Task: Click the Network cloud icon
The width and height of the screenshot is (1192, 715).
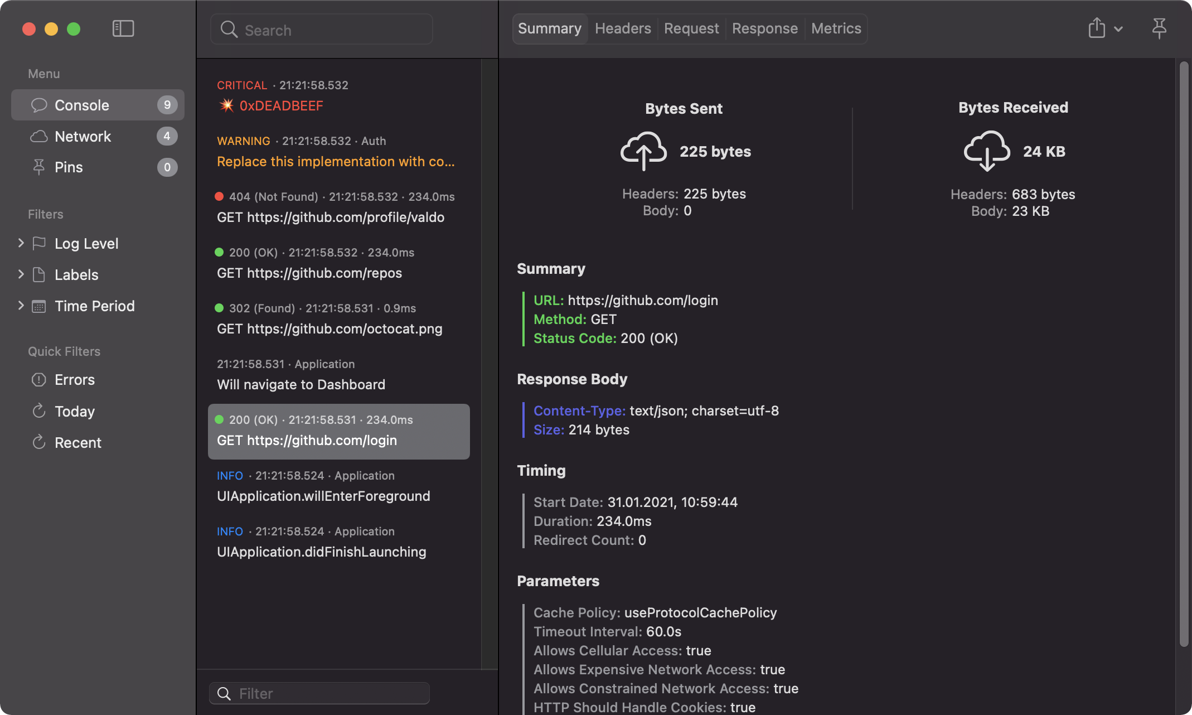Action: 39,136
